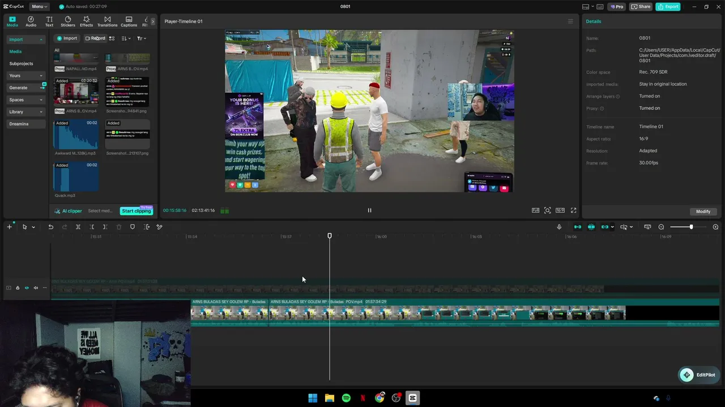Open the Stickers tab
The height and width of the screenshot is (407, 725).
(68, 21)
